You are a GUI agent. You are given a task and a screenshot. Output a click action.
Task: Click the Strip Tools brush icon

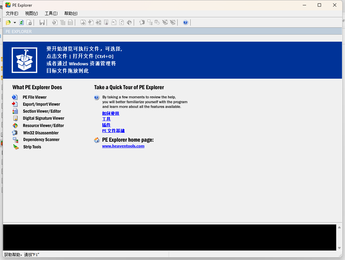point(16,147)
